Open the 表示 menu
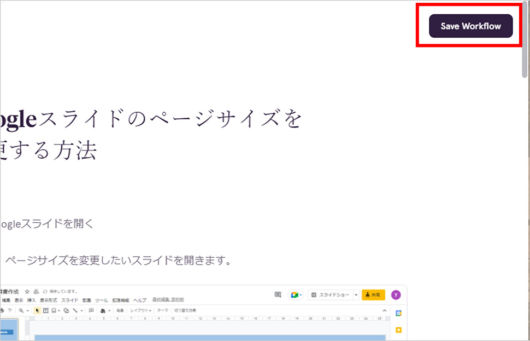 tap(19, 300)
